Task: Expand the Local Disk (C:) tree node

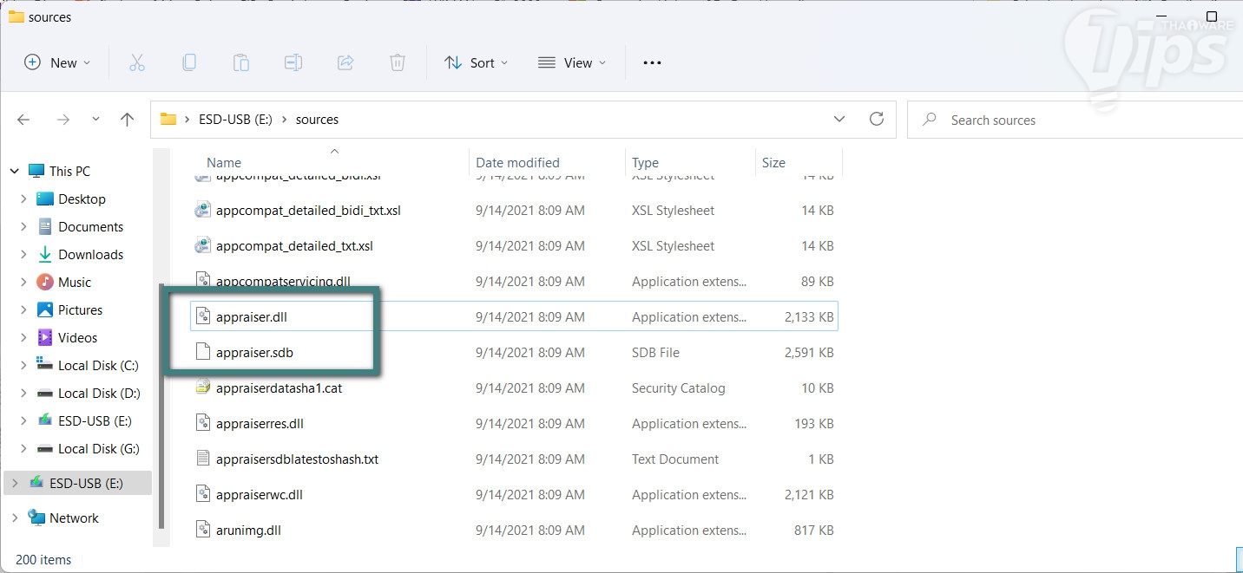Action: coord(23,366)
